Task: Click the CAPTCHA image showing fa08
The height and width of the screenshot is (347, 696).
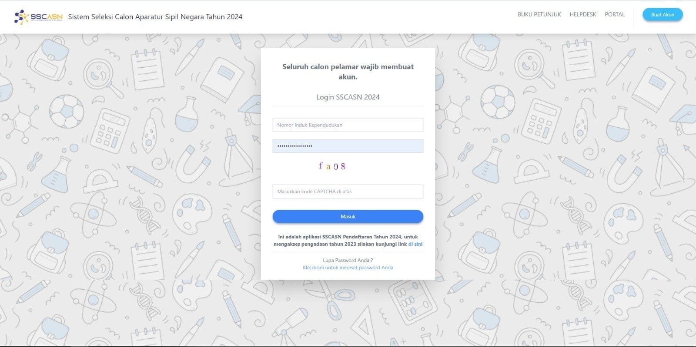Action: click(x=332, y=166)
